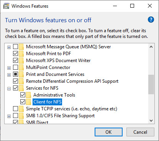
Task: Close the Windows Features dialog
Action: pos(150,6)
